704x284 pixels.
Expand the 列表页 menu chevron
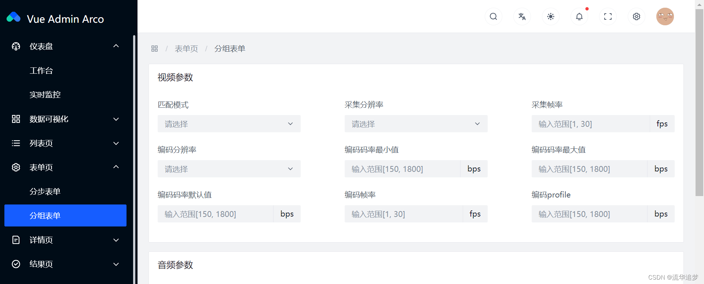[x=116, y=143]
